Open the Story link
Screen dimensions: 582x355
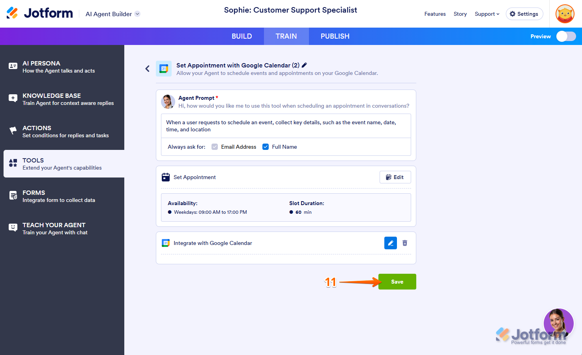pos(460,14)
